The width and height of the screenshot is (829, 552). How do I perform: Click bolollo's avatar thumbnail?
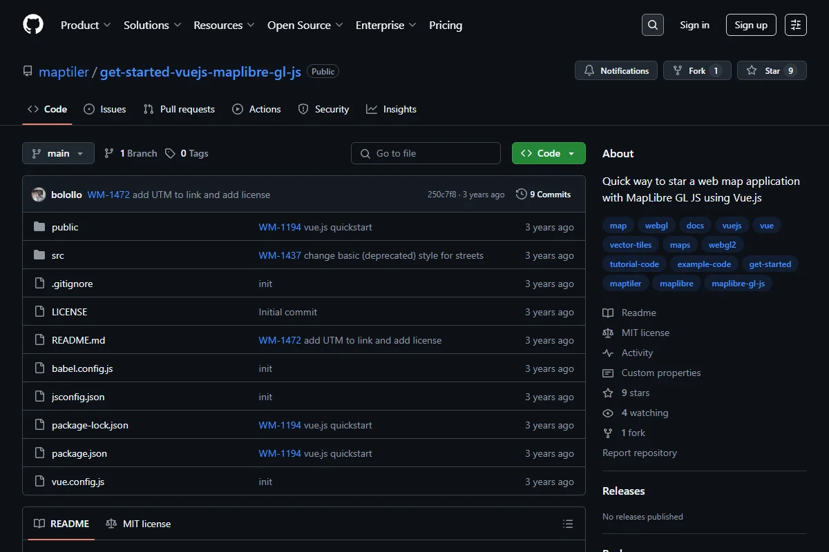click(x=39, y=195)
